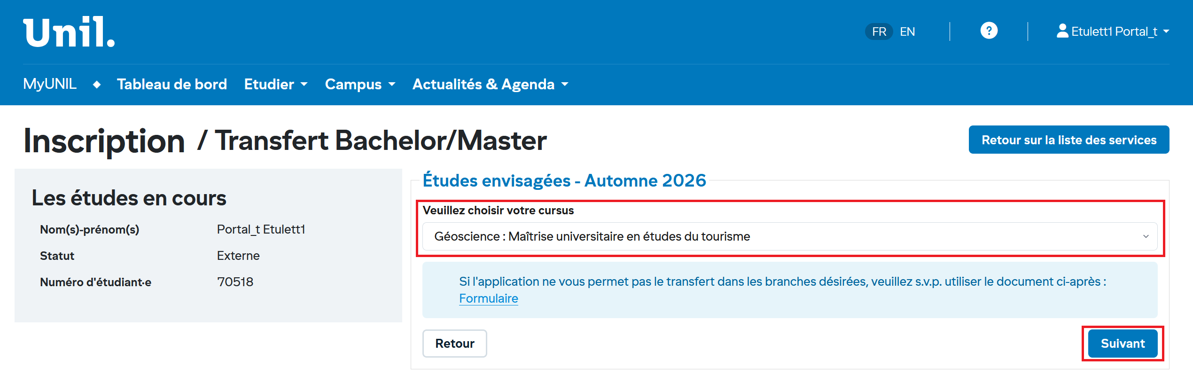Switch language to FR

click(879, 31)
